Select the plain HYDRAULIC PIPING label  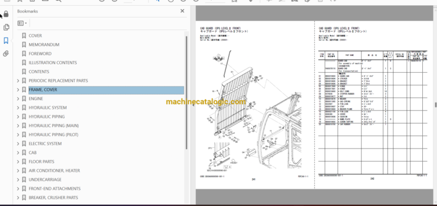point(47,117)
